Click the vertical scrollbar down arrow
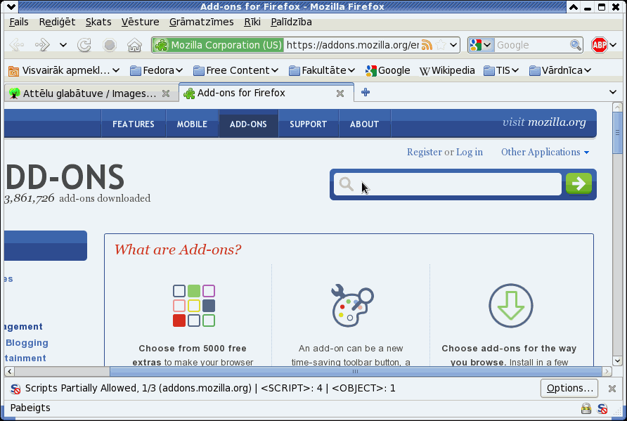The height and width of the screenshot is (421, 627). 617,361
